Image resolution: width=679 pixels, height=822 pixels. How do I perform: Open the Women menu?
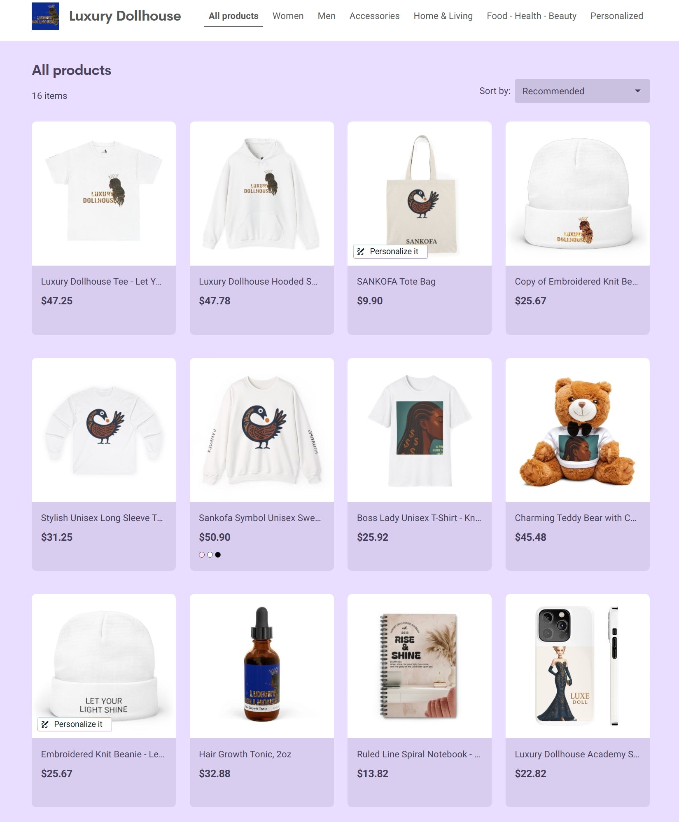tap(288, 16)
